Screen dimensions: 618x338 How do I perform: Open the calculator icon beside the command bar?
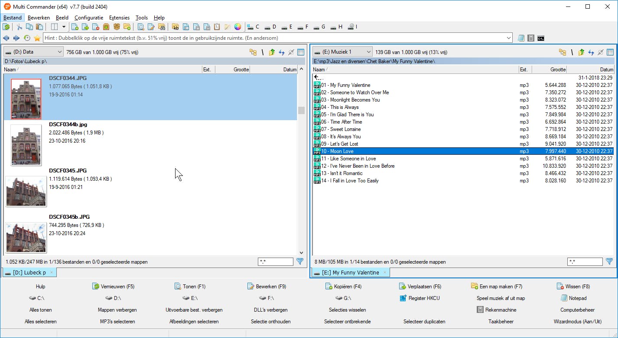pos(531,38)
